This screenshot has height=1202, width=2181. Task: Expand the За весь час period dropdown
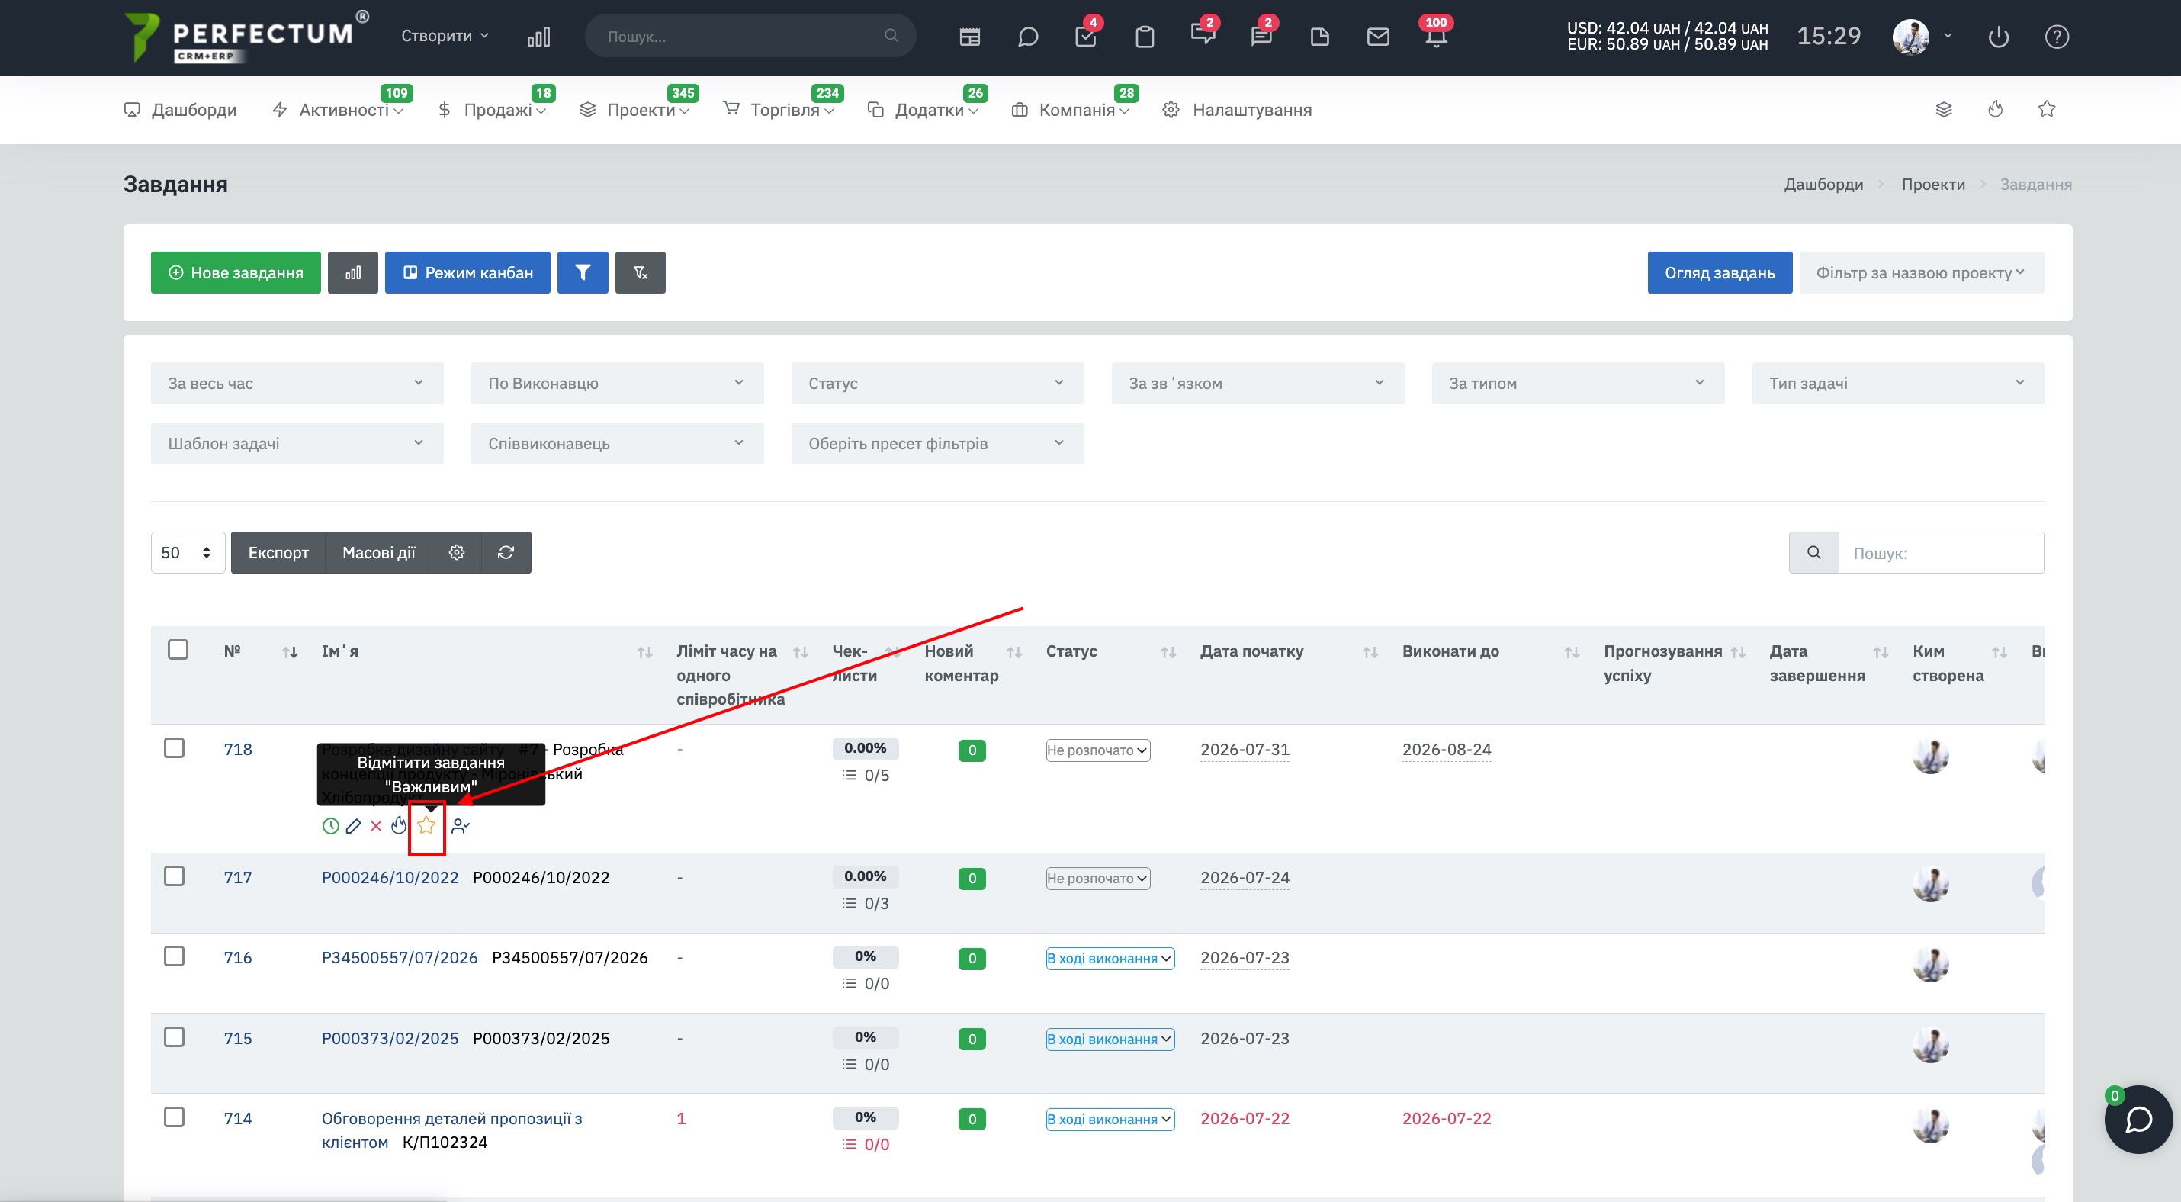(297, 384)
